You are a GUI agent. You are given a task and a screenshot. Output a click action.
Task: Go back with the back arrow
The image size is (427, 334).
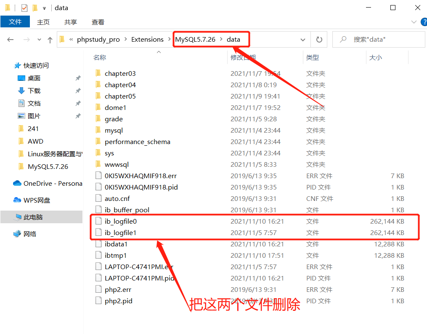pyautogui.click(x=11, y=40)
